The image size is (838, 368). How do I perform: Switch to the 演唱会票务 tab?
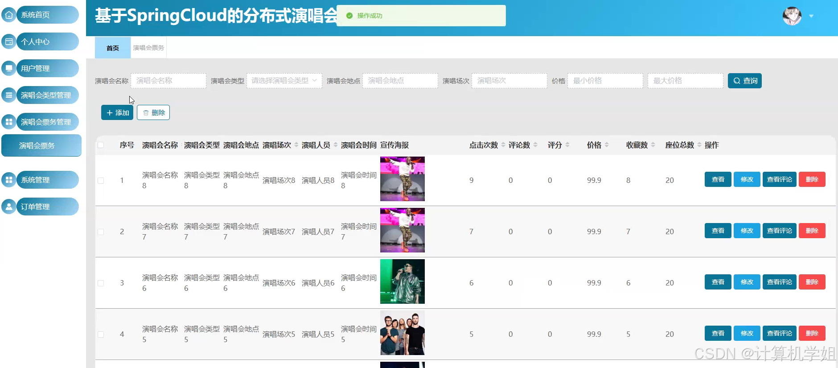click(x=148, y=48)
